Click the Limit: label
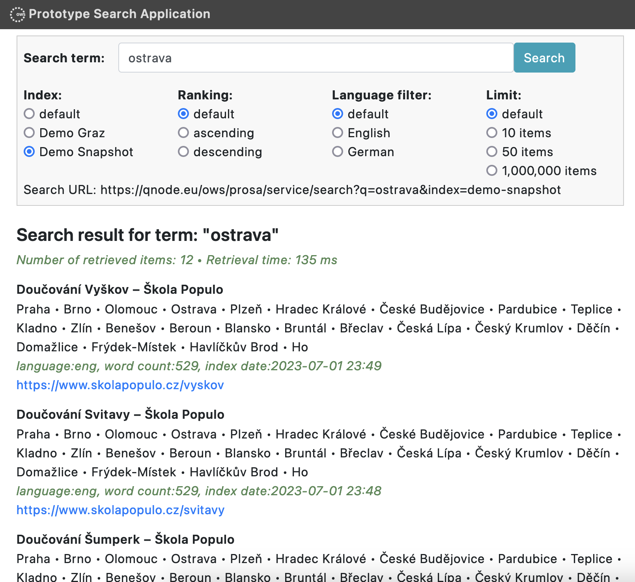Image resolution: width=635 pixels, height=582 pixels. tap(504, 95)
